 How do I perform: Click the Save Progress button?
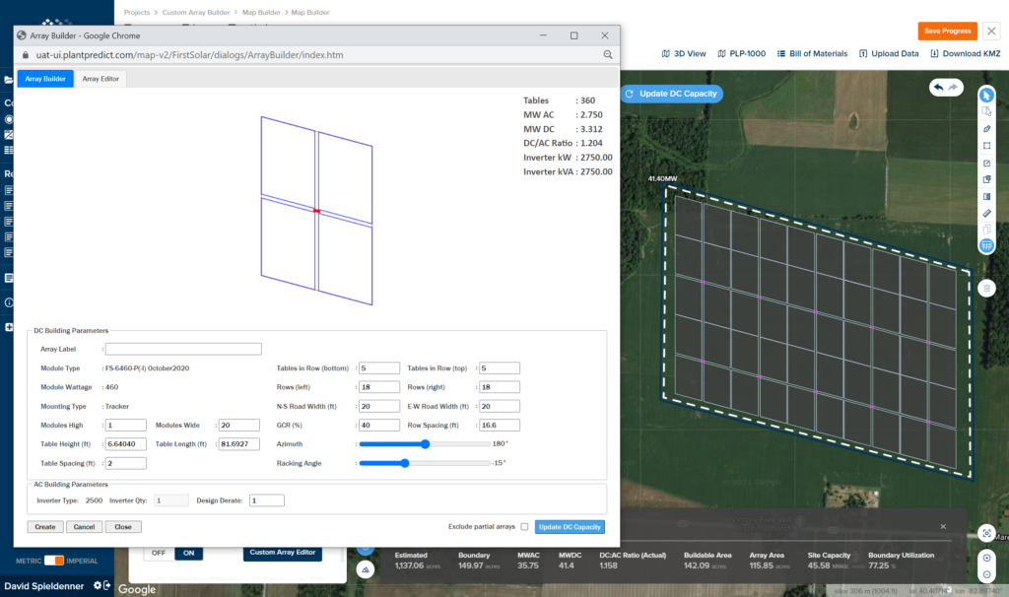pos(947,31)
